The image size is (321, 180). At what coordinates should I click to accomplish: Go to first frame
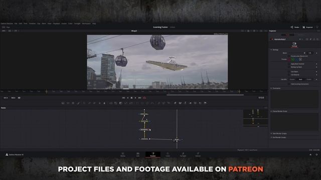123,98
